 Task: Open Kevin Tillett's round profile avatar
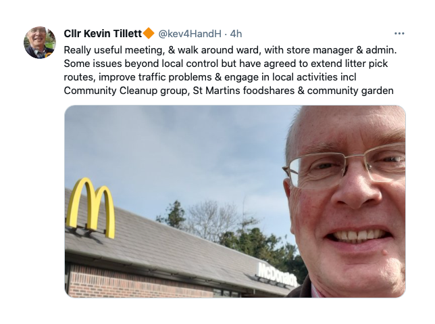coord(40,43)
